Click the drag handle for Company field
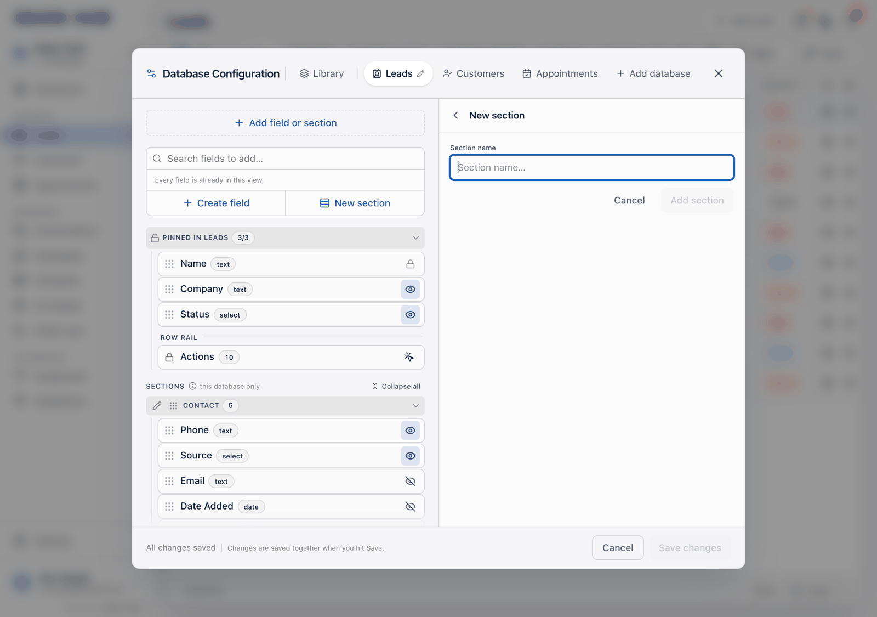The height and width of the screenshot is (617, 877). pyautogui.click(x=169, y=289)
